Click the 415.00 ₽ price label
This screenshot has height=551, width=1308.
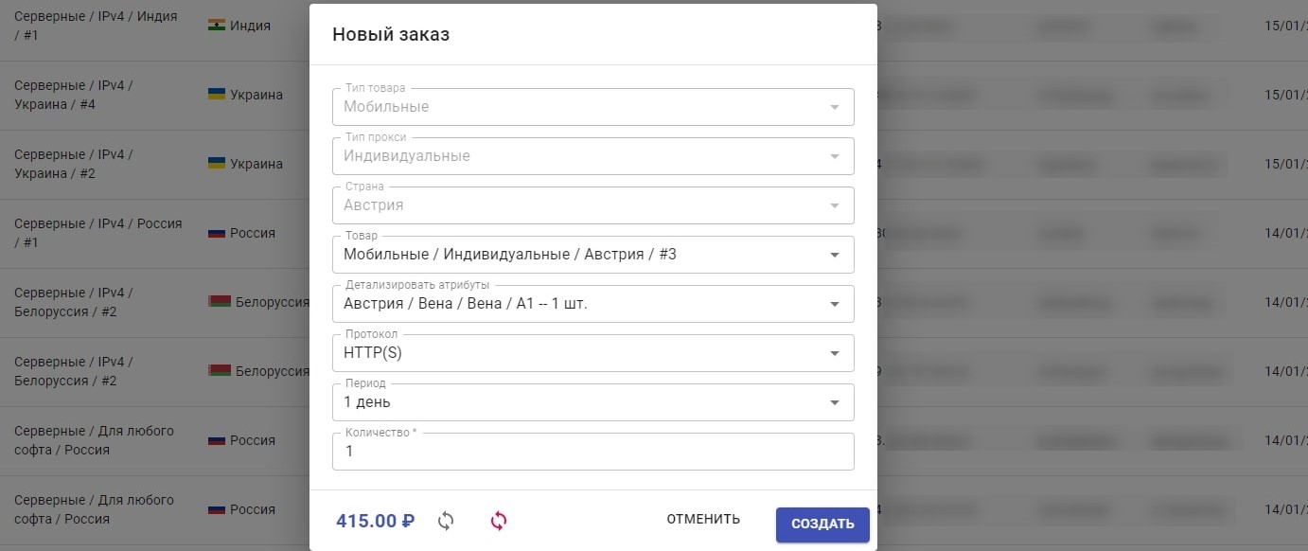tap(376, 521)
